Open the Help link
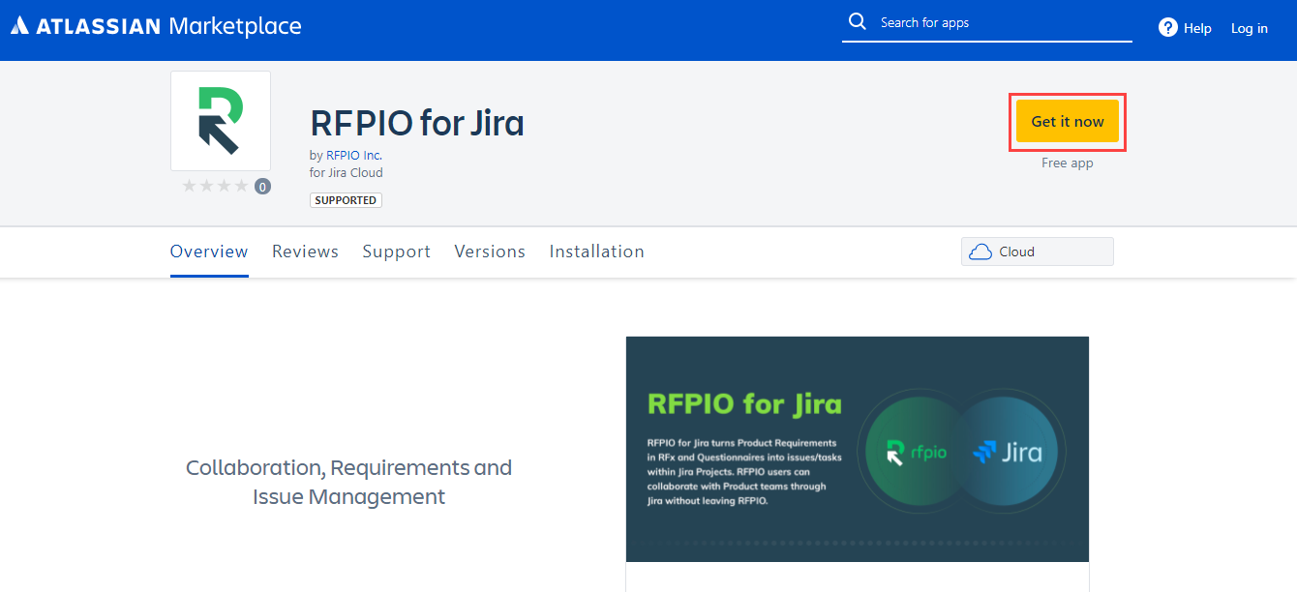Viewport: 1297px width, 592px height. click(1197, 28)
